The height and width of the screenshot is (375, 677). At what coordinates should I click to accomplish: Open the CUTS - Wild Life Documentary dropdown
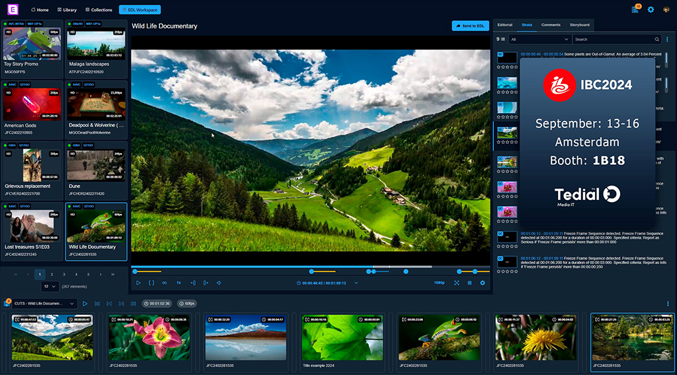point(44,304)
